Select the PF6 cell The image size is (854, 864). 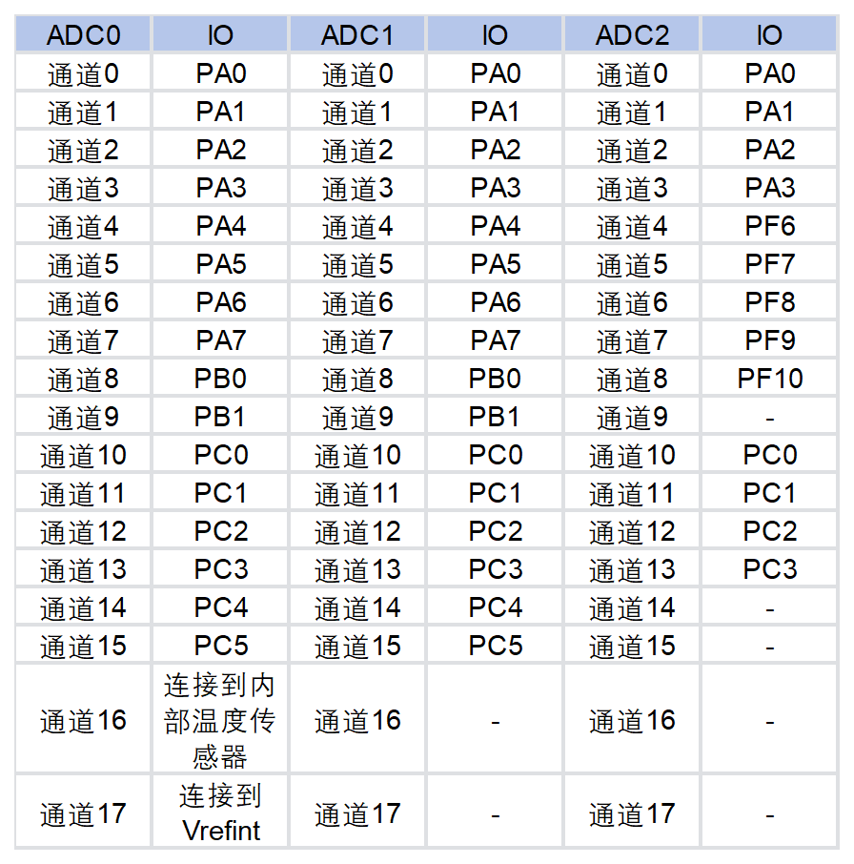pyautogui.click(x=769, y=225)
